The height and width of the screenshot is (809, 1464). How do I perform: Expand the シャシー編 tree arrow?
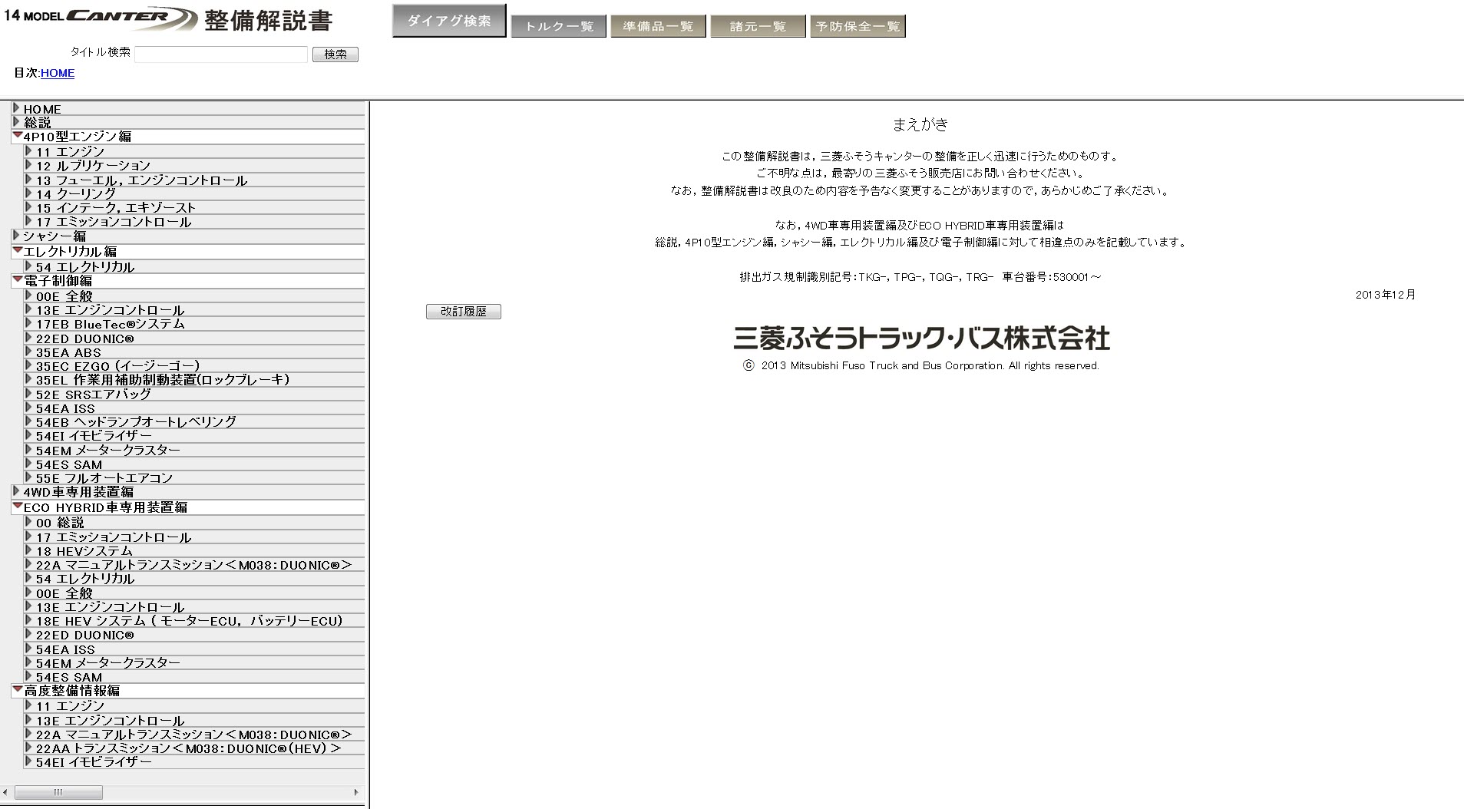pos(16,236)
